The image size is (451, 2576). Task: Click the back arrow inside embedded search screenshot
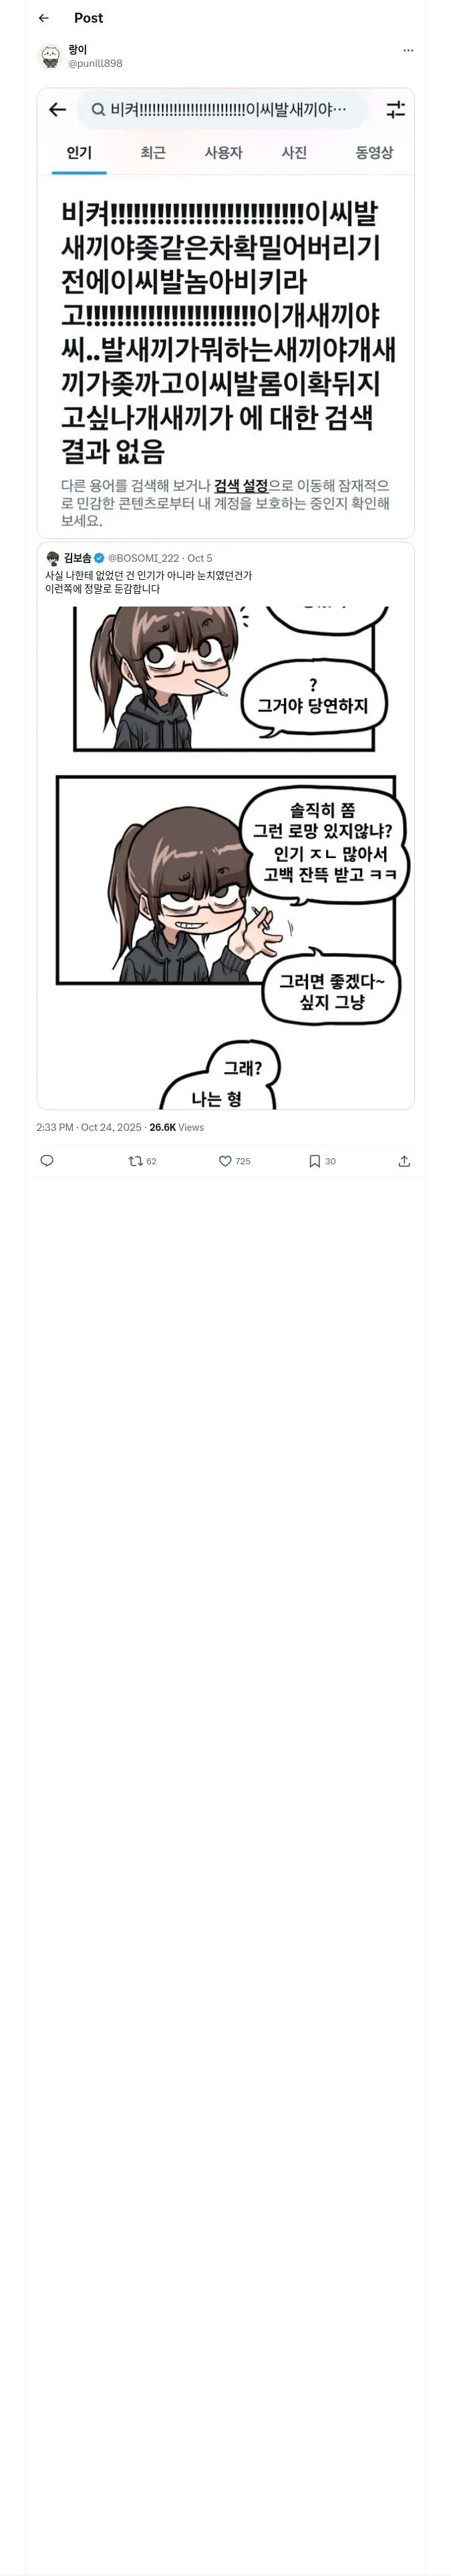click(58, 110)
